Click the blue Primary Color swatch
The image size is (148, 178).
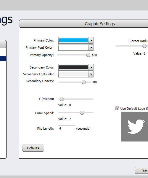click(73, 40)
